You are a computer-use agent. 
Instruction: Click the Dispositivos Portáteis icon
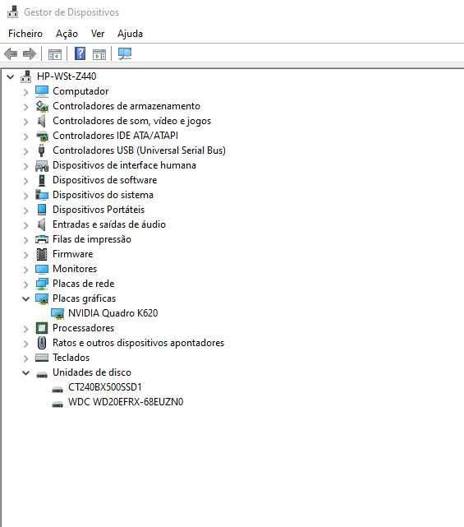click(x=42, y=210)
